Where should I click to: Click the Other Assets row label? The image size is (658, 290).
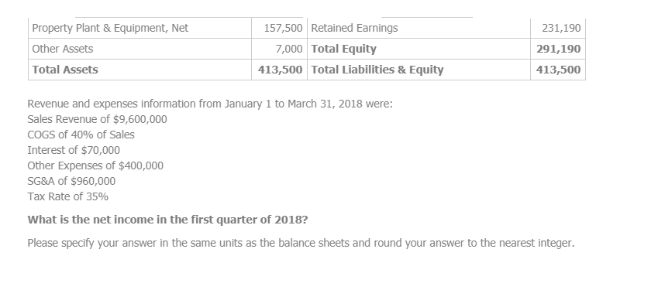click(x=63, y=49)
